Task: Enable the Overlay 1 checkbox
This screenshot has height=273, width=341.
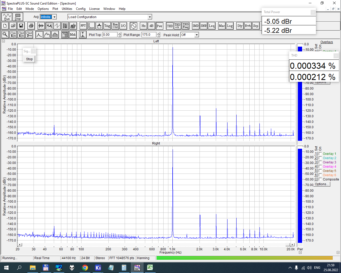Action: coord(320,154)
